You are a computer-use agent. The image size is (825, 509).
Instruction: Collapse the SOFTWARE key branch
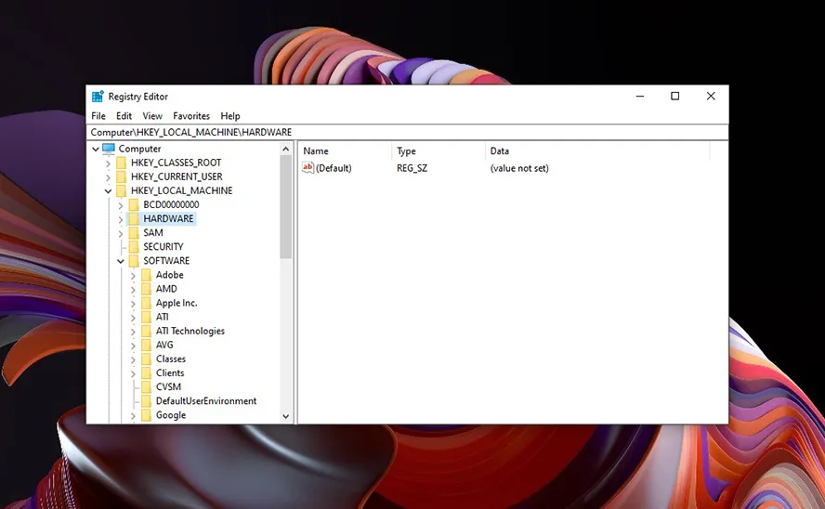pyautogui.click(x=121, y=261)
